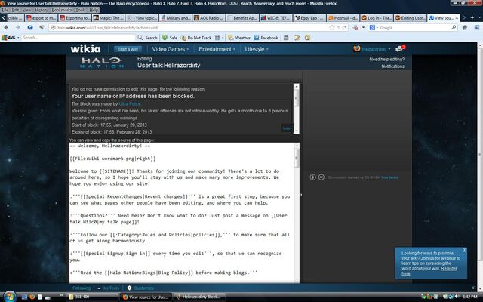Open Customize gear in bottom toolbar
The height and width of the screenshot is (302, 483).
coord(140,288)
